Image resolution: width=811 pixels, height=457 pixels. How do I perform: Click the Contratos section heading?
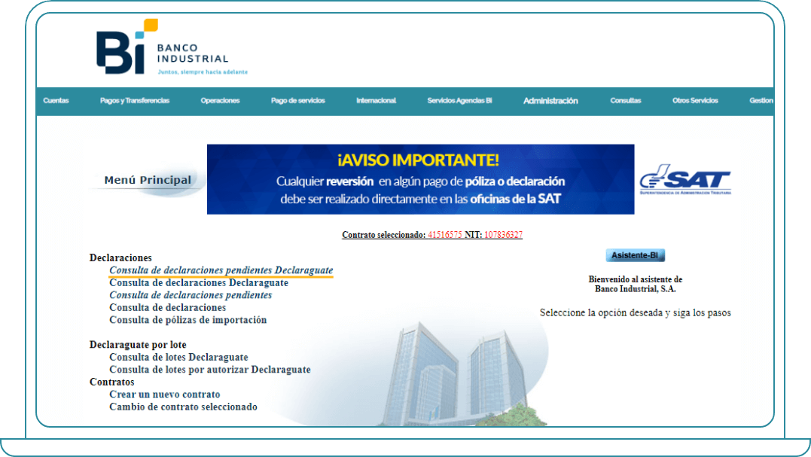click(x=111, y=382)
